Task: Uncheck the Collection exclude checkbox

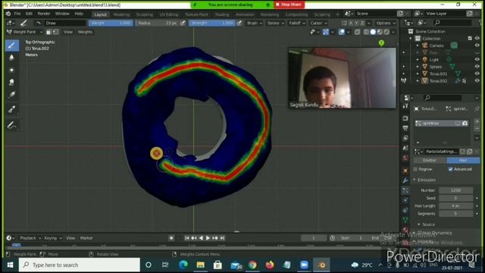Action: (470, 39)
